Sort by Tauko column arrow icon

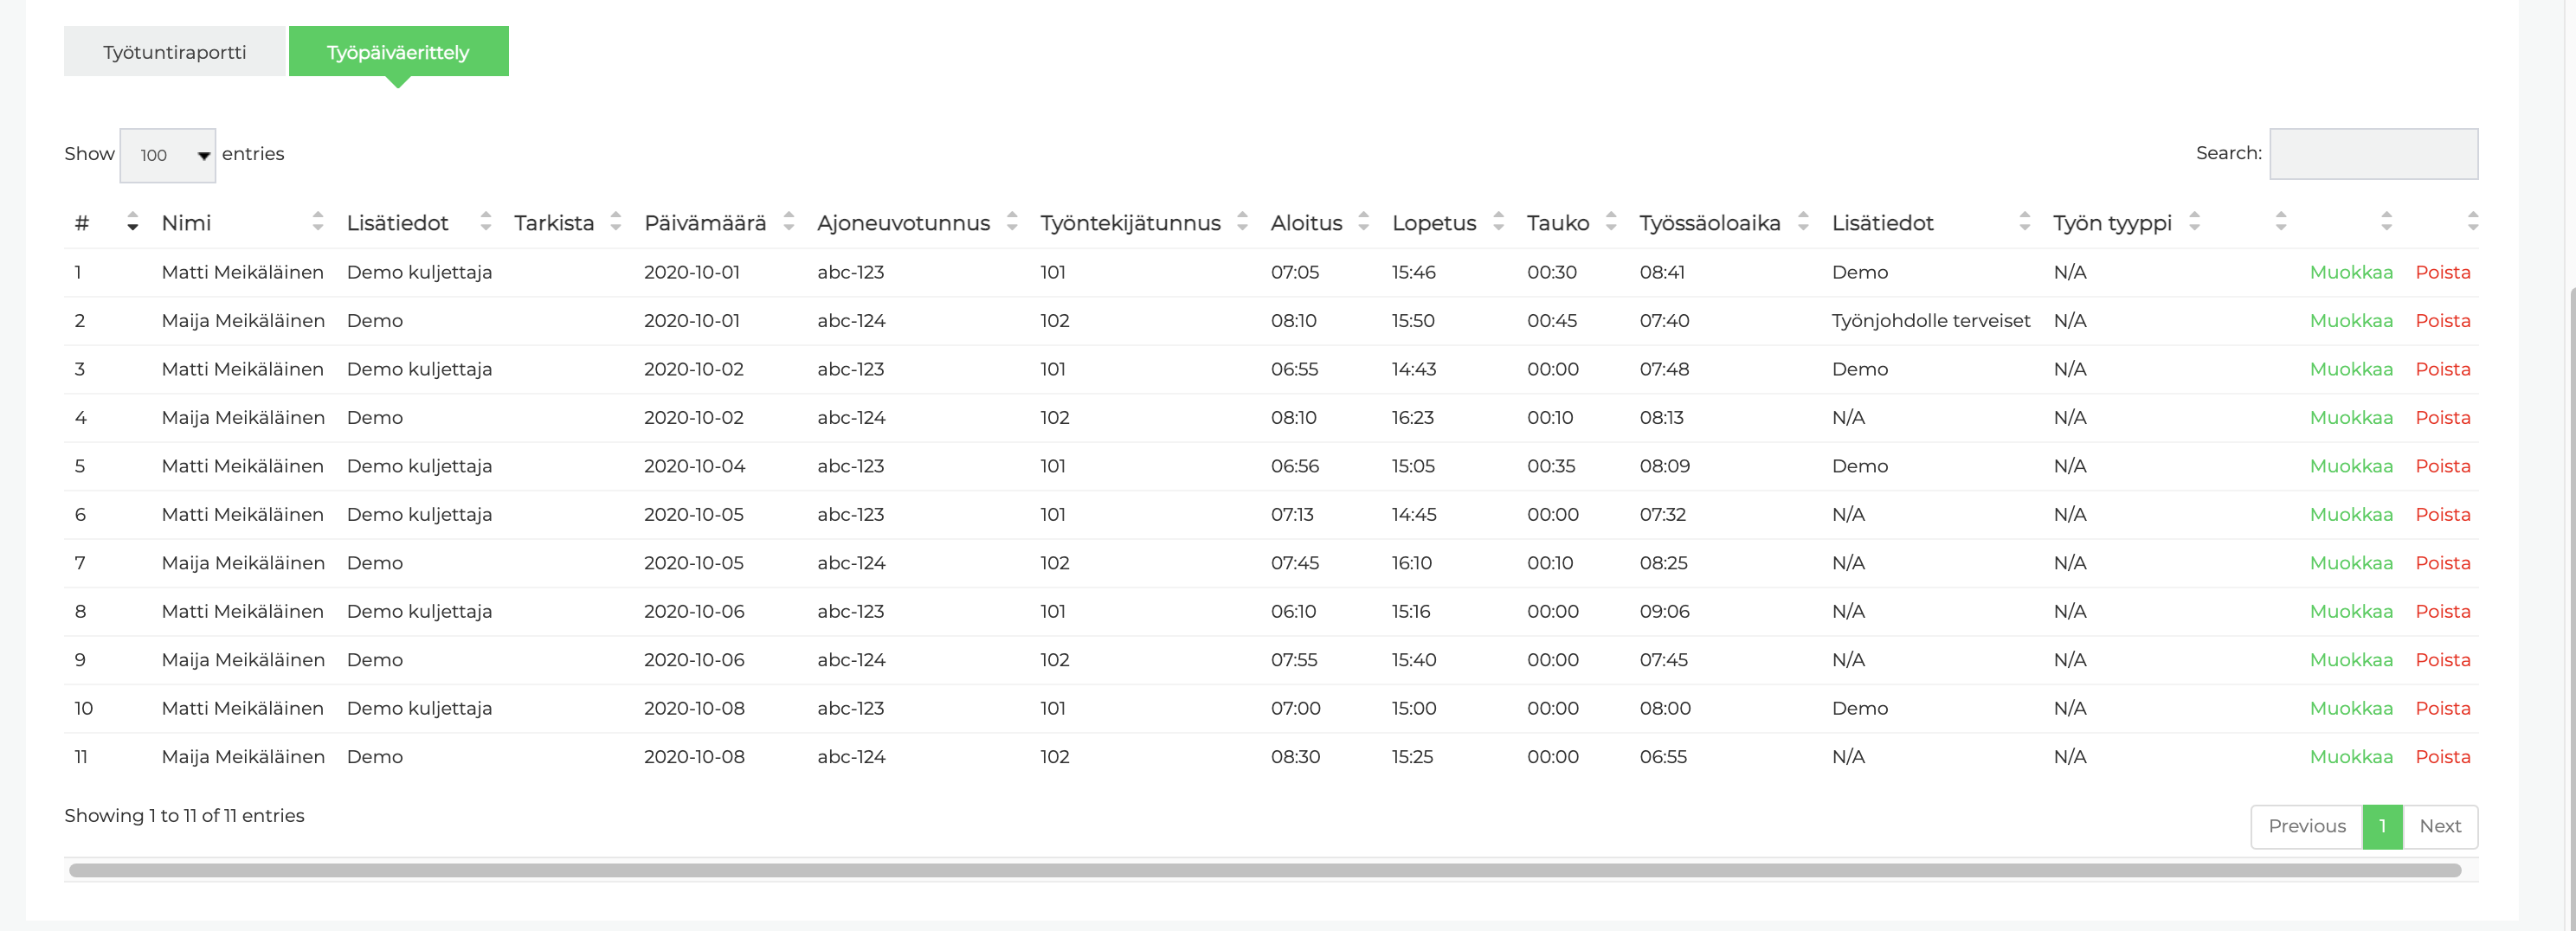tap(1610, 222)
